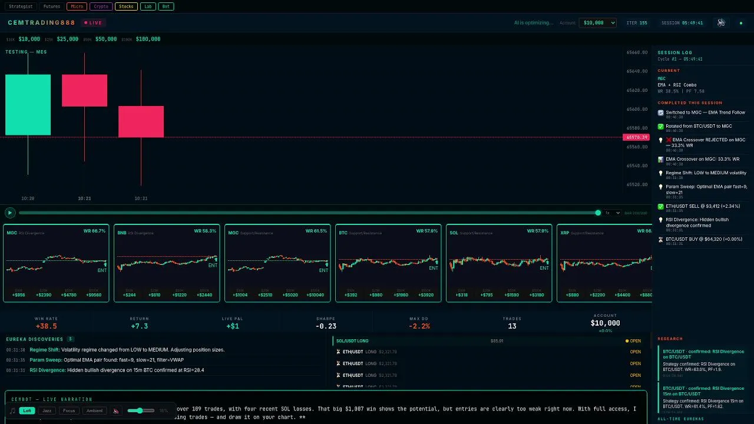The image size is (754, 424).
Task: Click the OPEN status of SOL/USDT LONG
Action: [633, 341]
